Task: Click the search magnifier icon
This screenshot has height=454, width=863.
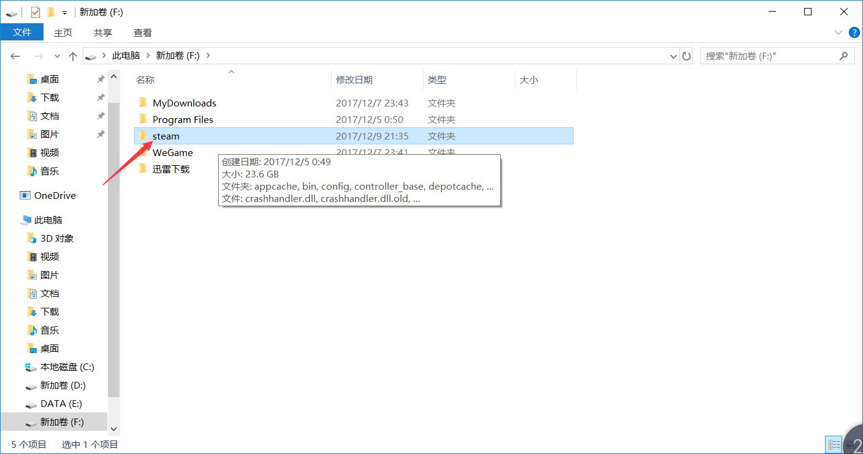Action: [x=844, y=56]
